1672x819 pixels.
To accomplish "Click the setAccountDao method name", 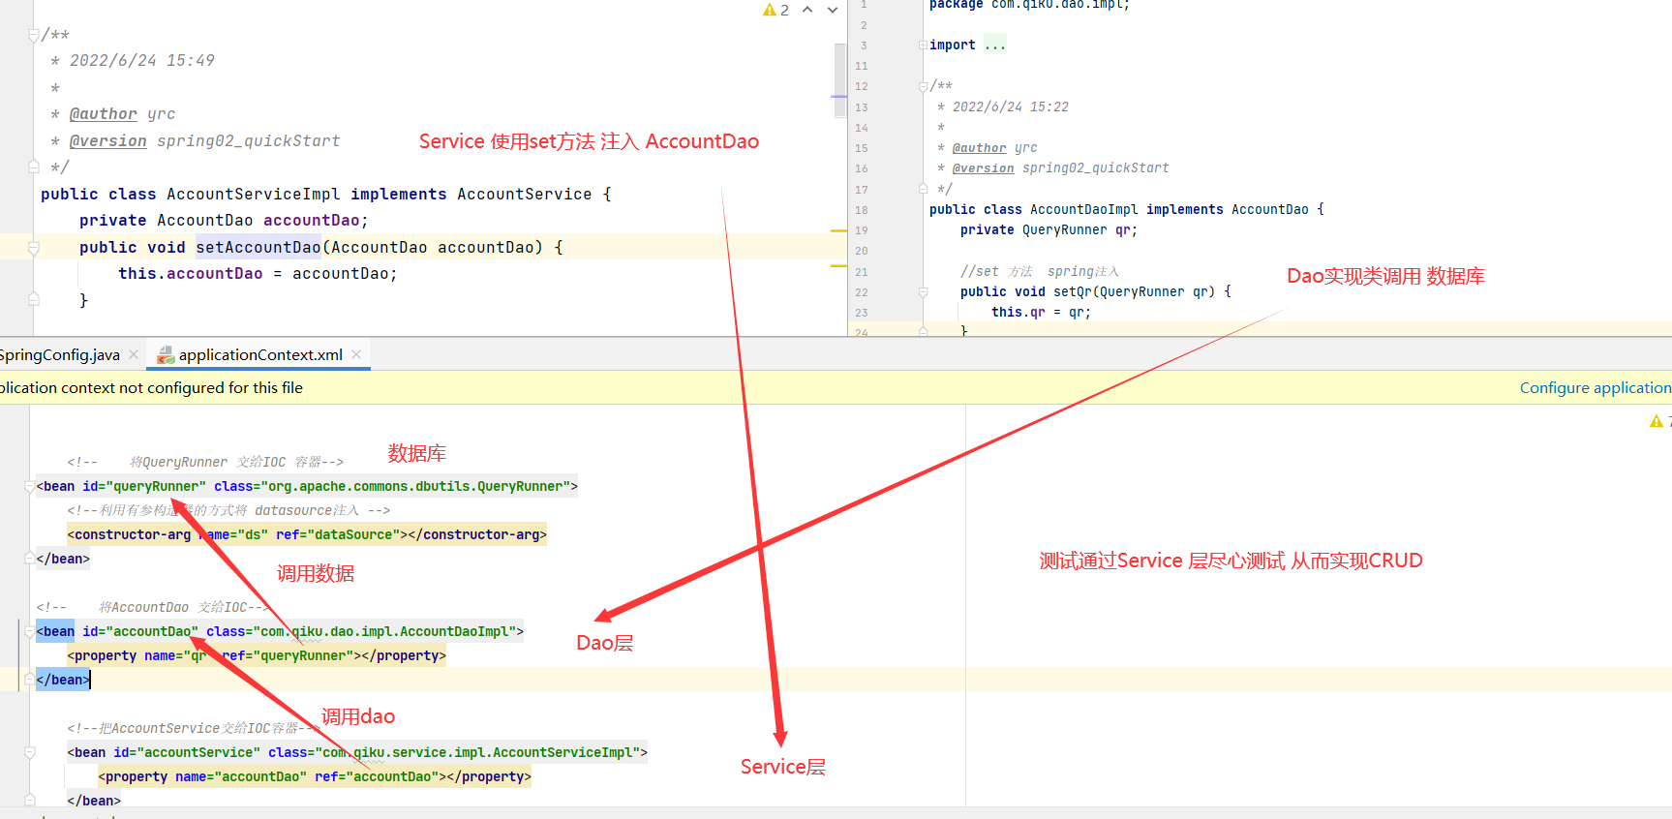I will point(258,247).
